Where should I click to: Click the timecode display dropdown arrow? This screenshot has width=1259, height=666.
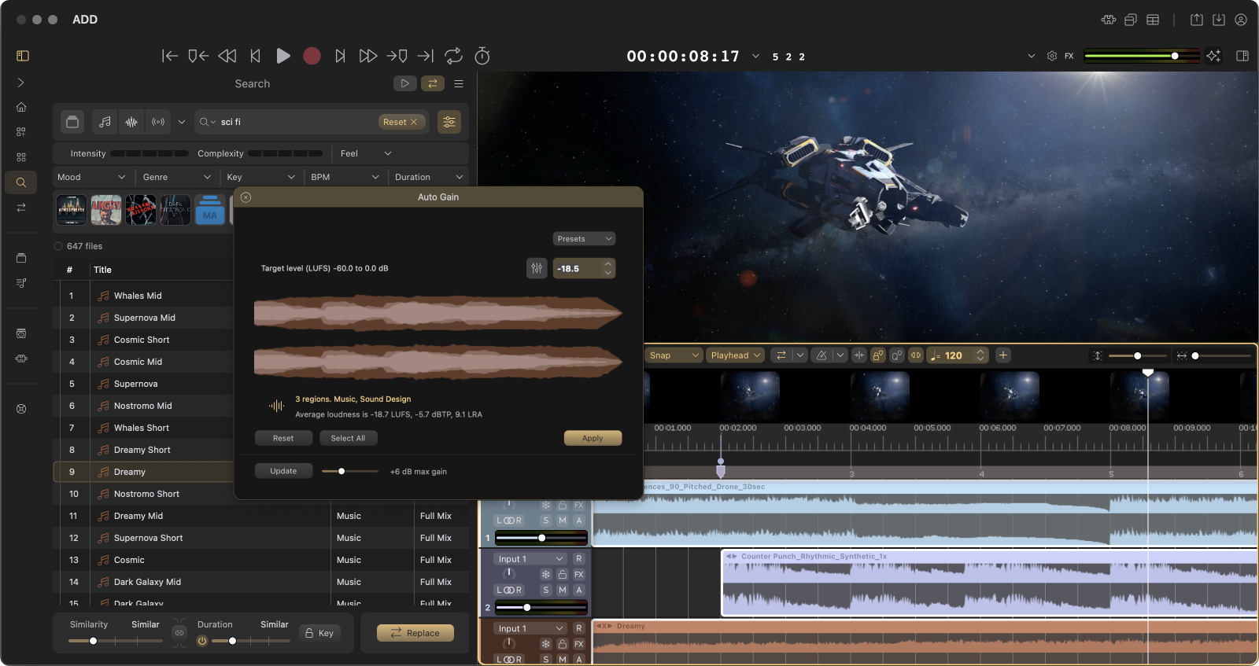(755, 56)
